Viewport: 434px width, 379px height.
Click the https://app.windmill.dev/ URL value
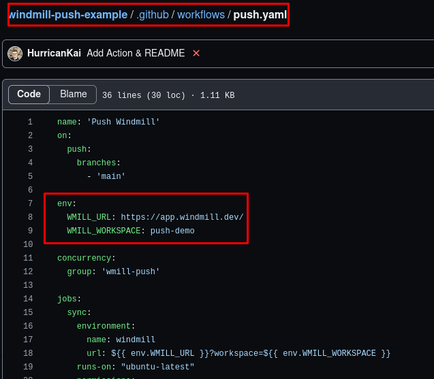pyautogui.click(x=182, y=217)
